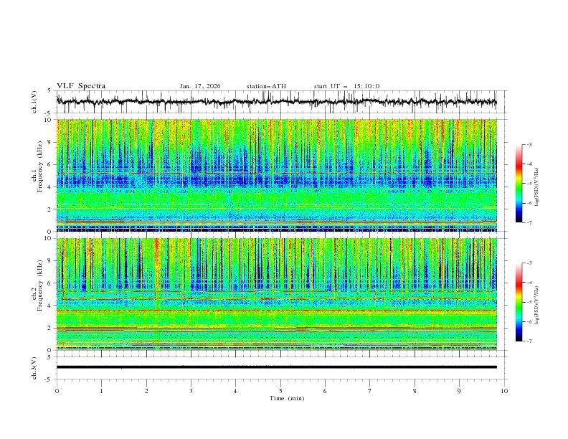
Task: Select the start UT 15:10:0 text
Action: 346,86
